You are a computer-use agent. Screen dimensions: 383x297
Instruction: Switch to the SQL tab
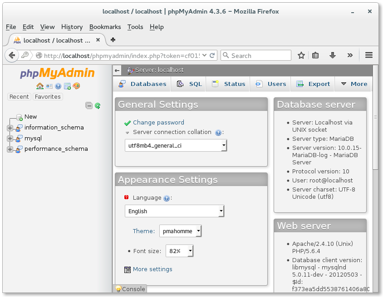tap(189, 84)
